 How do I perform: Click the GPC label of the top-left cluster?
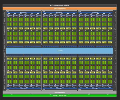pos(8,11)
